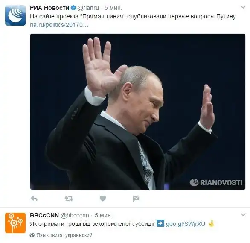
Task: Open the @rianru handle
Action: point(88,8)
